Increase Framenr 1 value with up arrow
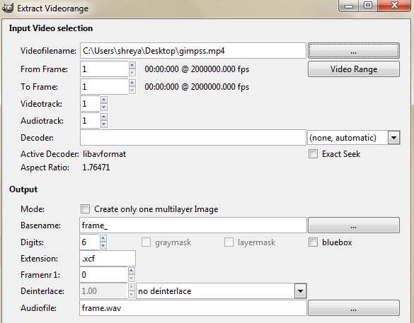 131,271
